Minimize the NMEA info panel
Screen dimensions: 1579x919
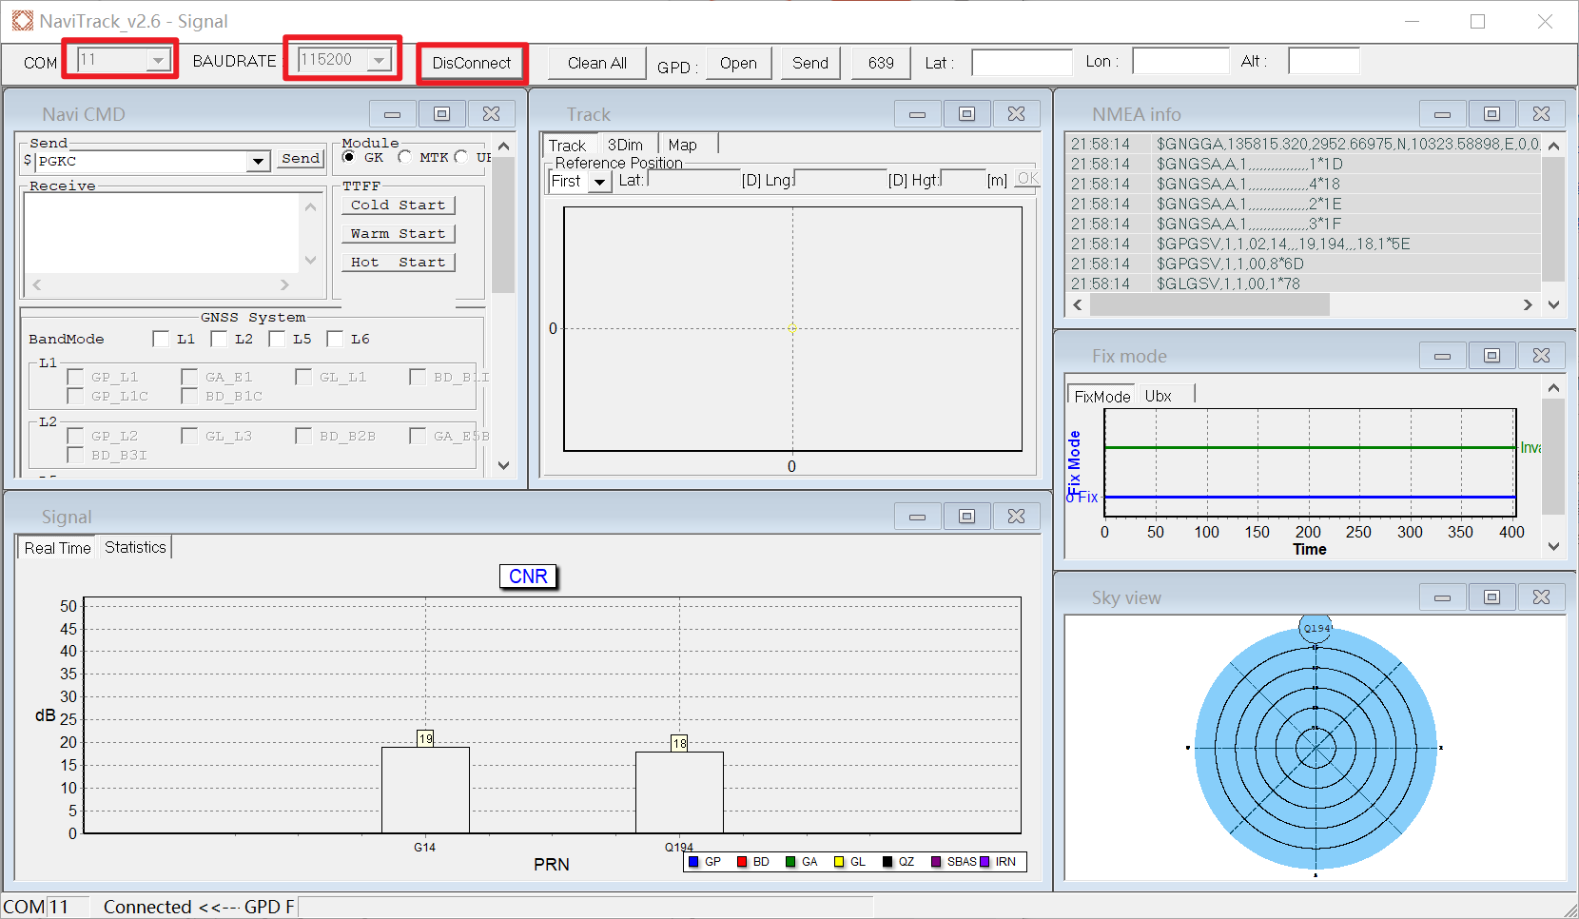pos(1443,114)
